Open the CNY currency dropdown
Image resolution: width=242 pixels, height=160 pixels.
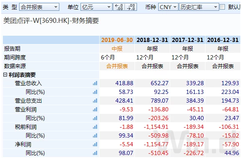168,7
